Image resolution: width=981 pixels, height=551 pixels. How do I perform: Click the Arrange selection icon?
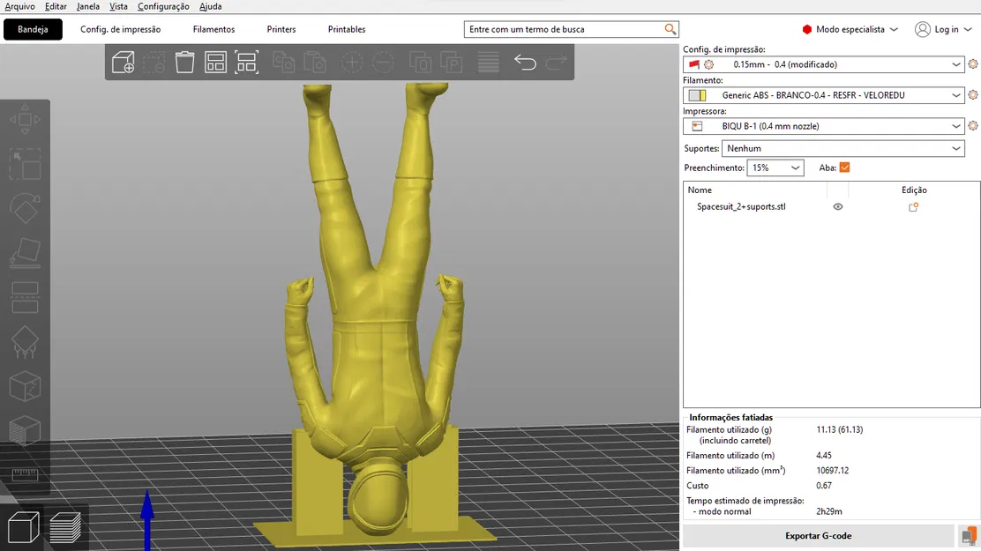pos(246,62)
